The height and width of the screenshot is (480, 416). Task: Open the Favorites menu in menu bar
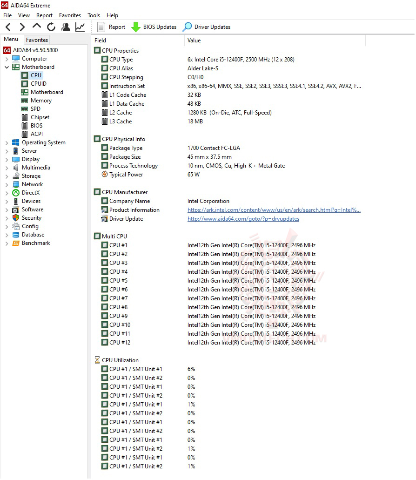point(70,15)
